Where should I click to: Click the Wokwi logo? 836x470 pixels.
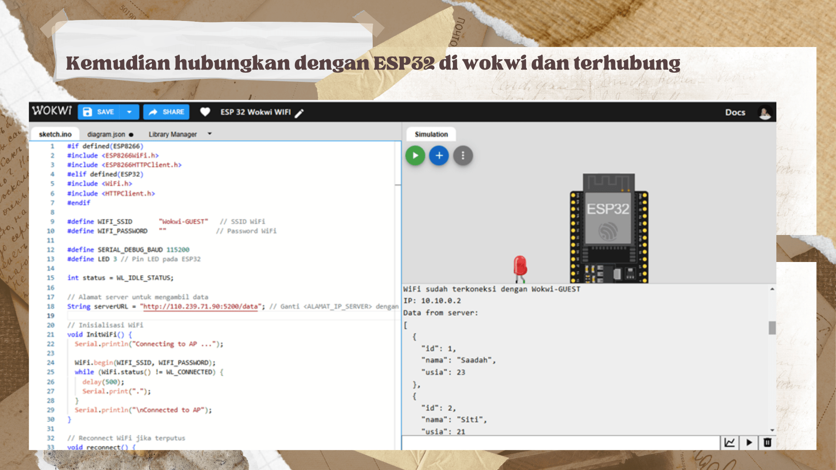tap(52, 111)
